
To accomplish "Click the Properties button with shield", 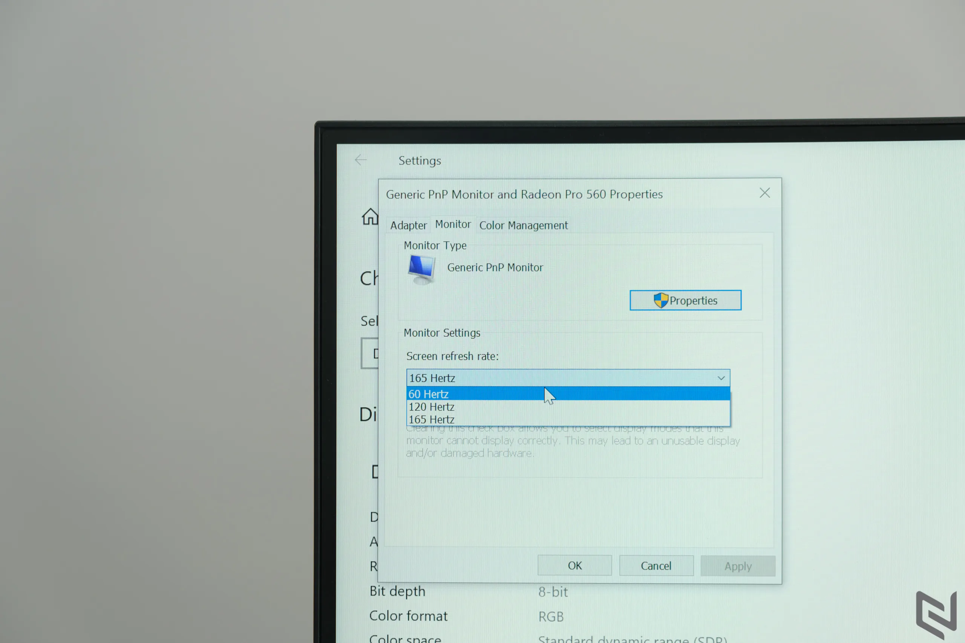I will click(x=685, y=301).
